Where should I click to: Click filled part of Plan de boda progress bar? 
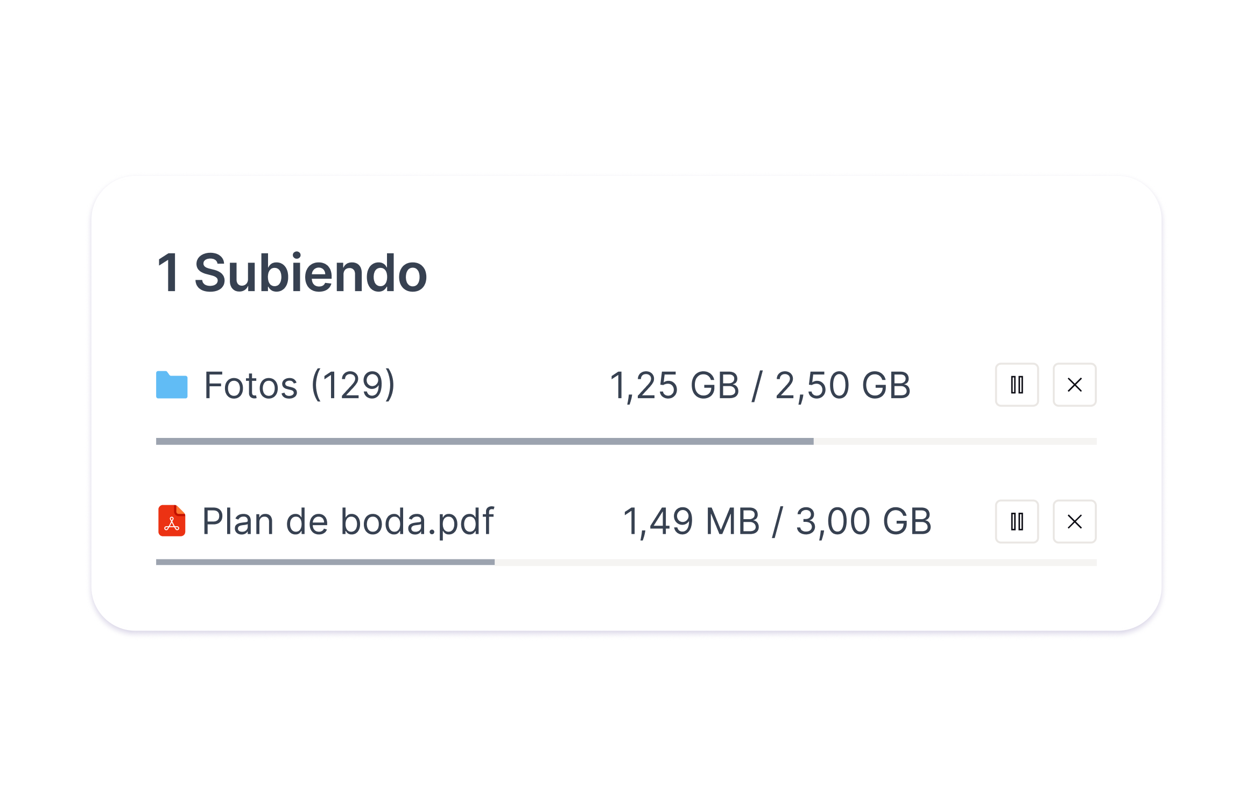point(325,562)
